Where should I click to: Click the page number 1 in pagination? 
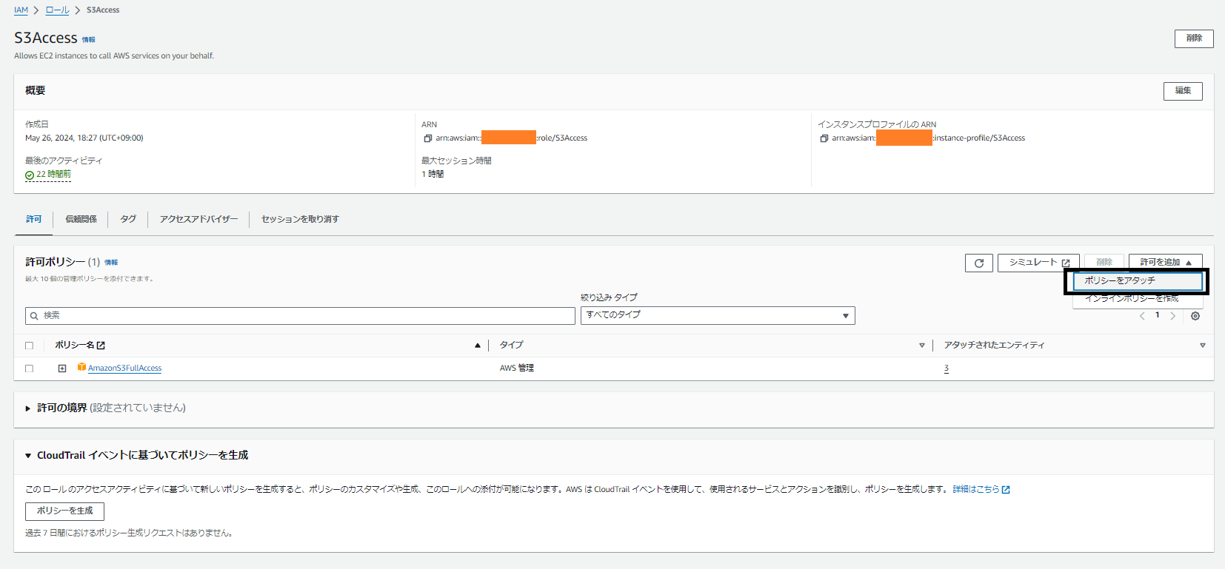1158,315
